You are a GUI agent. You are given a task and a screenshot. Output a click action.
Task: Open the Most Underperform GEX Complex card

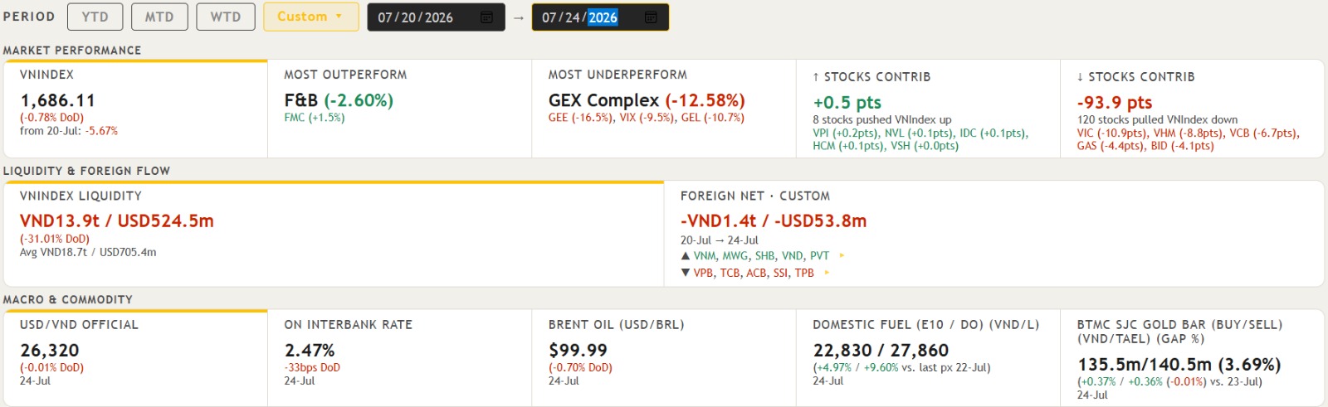coord(663,109)
